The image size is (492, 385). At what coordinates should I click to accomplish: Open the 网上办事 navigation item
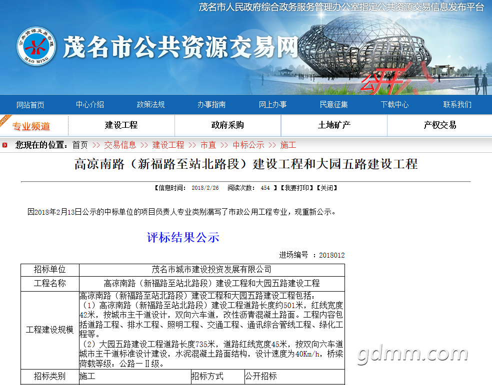point(272,105)
